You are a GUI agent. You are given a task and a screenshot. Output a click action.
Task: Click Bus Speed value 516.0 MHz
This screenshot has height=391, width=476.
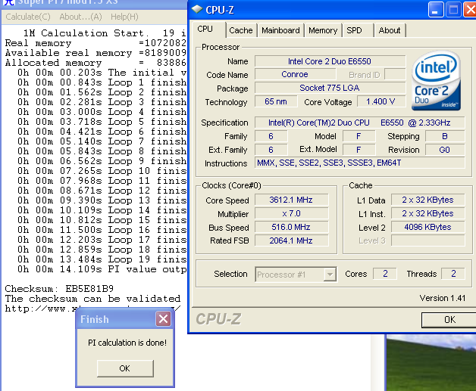click(x=291, y=227)
